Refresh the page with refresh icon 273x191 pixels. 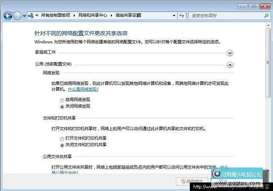(182, 16)
